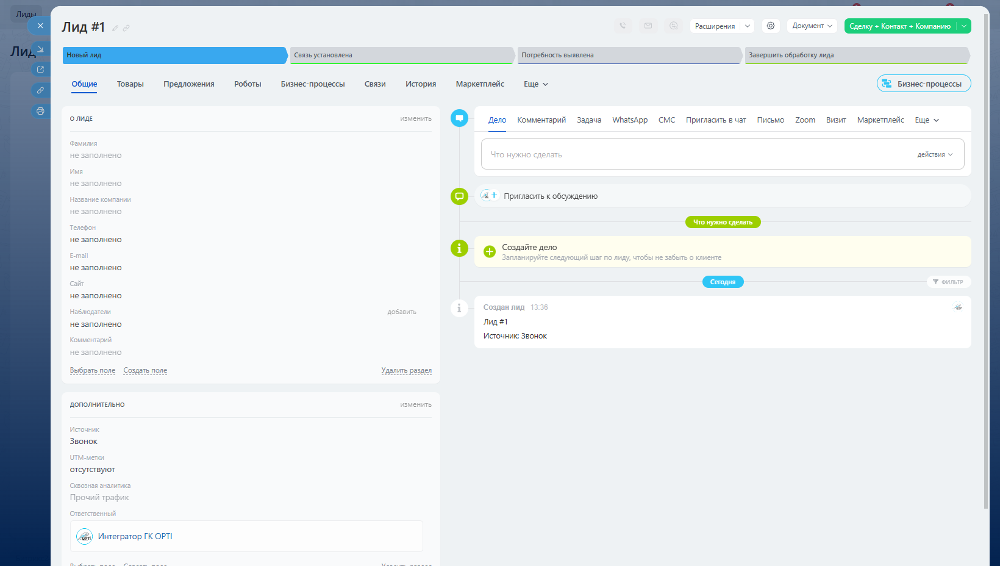Click the Бизнес-процессы button on the right

coord(924,84)
